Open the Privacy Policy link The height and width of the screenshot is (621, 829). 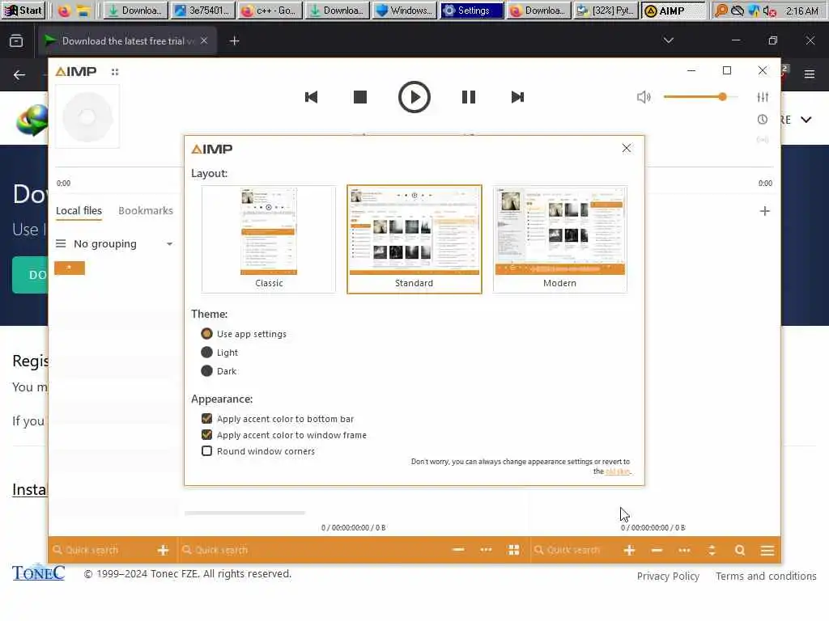(x=668, y=576)
